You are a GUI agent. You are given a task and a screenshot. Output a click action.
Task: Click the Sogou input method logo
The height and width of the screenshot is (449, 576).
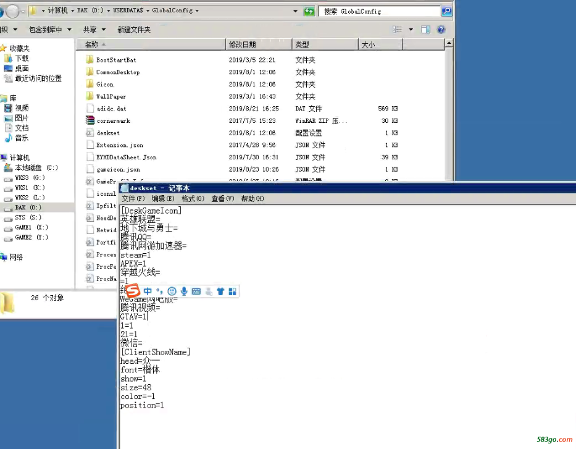pyautogui.click(x=133, y=291)
